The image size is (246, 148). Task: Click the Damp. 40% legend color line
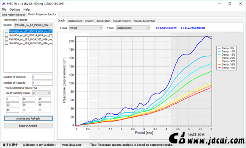coord(219,68)
